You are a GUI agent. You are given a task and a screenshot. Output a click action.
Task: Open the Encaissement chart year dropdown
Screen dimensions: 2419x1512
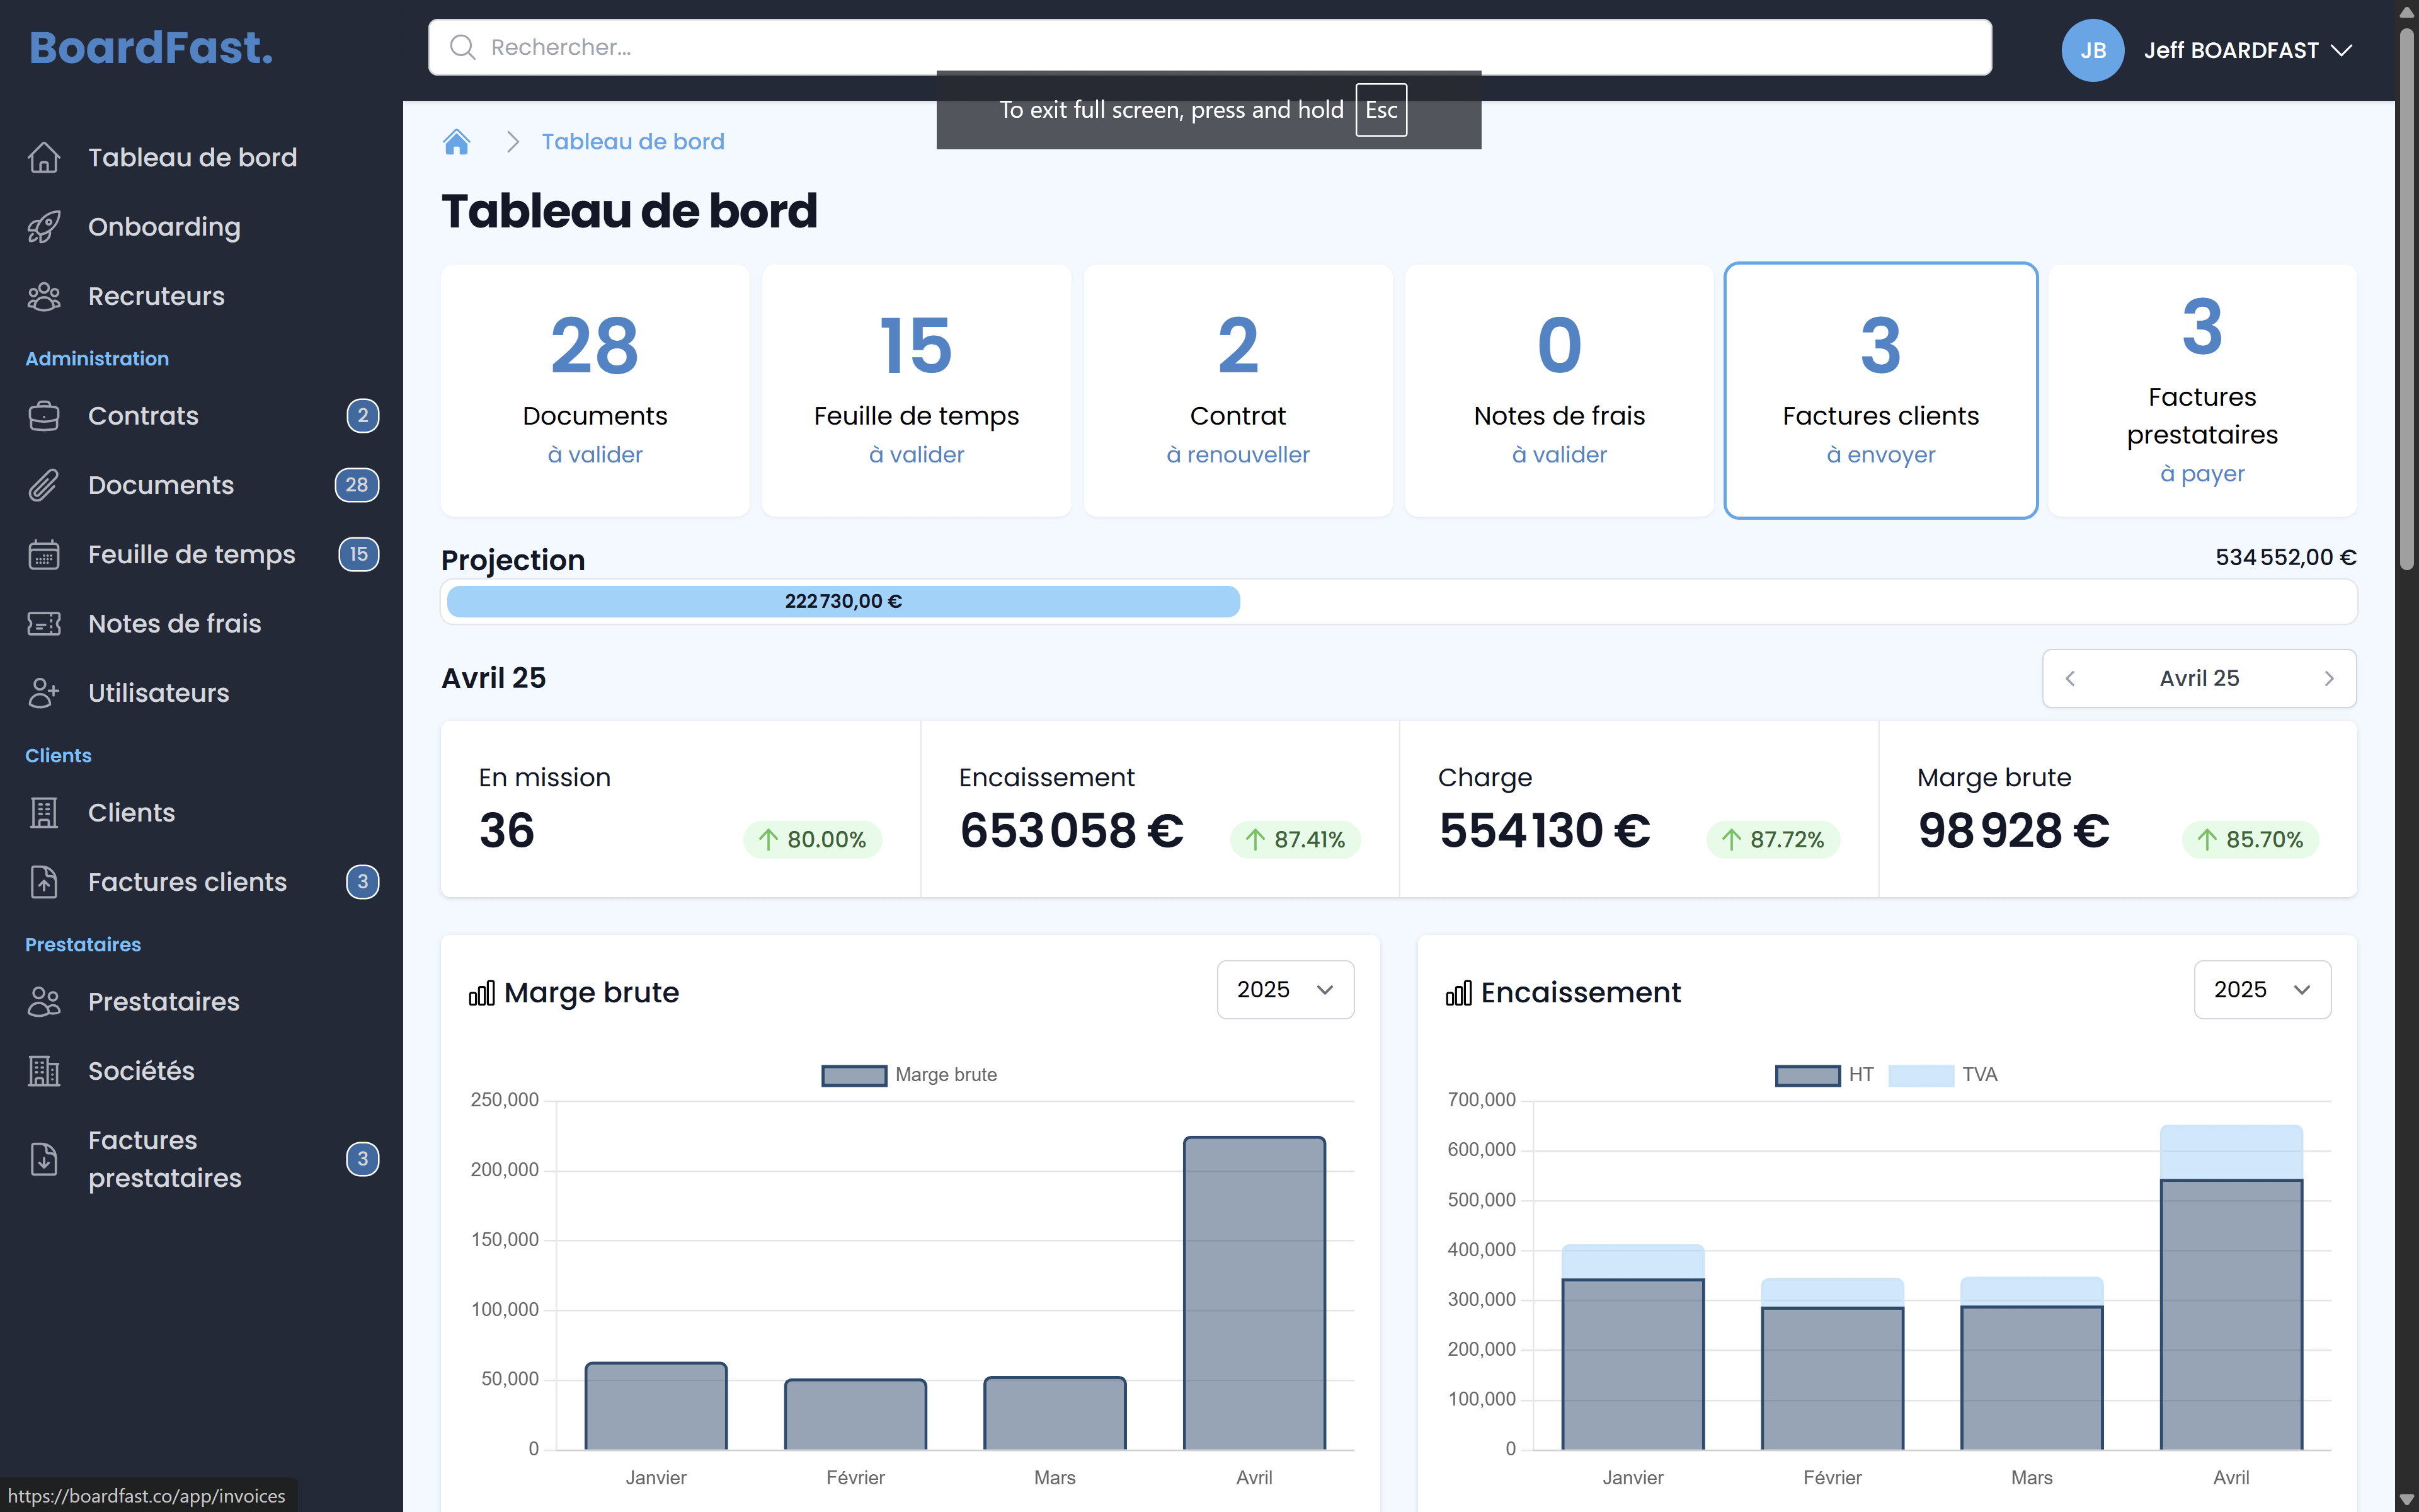(x=2262, y=990)
